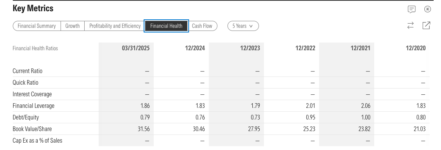Select the Debt/Equity row label

point(26,117)
